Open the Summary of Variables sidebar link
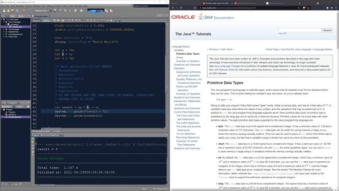Screen dimensions: 339x191 pos(188,61)
